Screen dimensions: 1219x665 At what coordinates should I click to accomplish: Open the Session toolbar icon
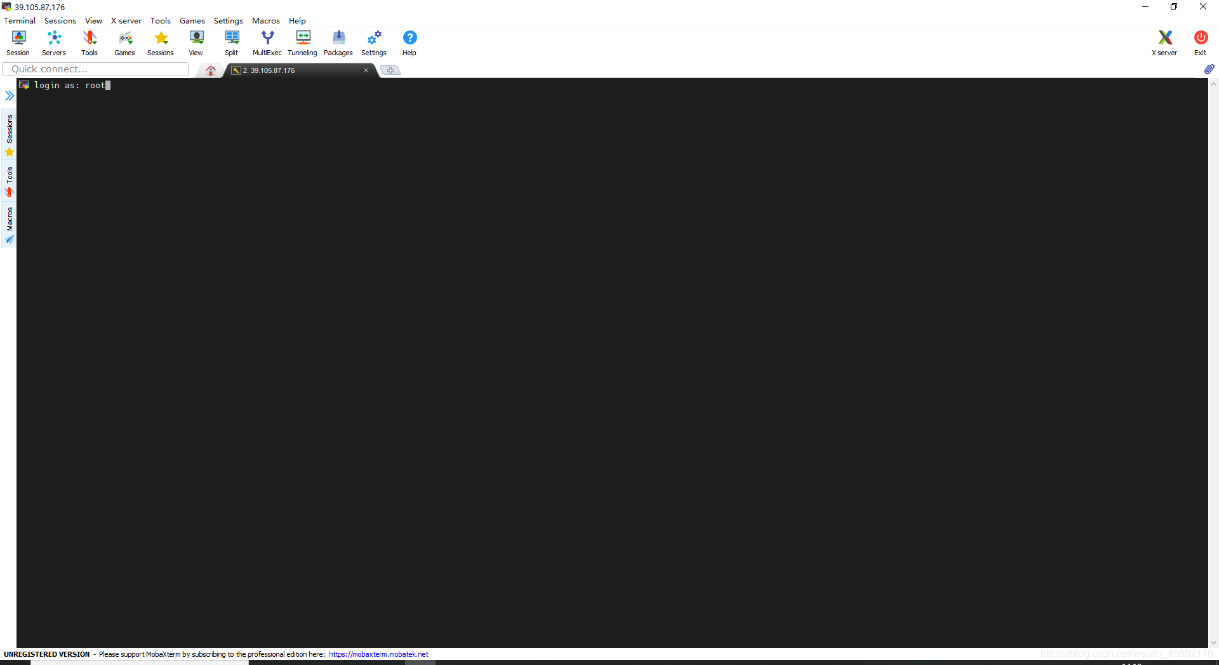pyautogui.click(x=18, y=43)
